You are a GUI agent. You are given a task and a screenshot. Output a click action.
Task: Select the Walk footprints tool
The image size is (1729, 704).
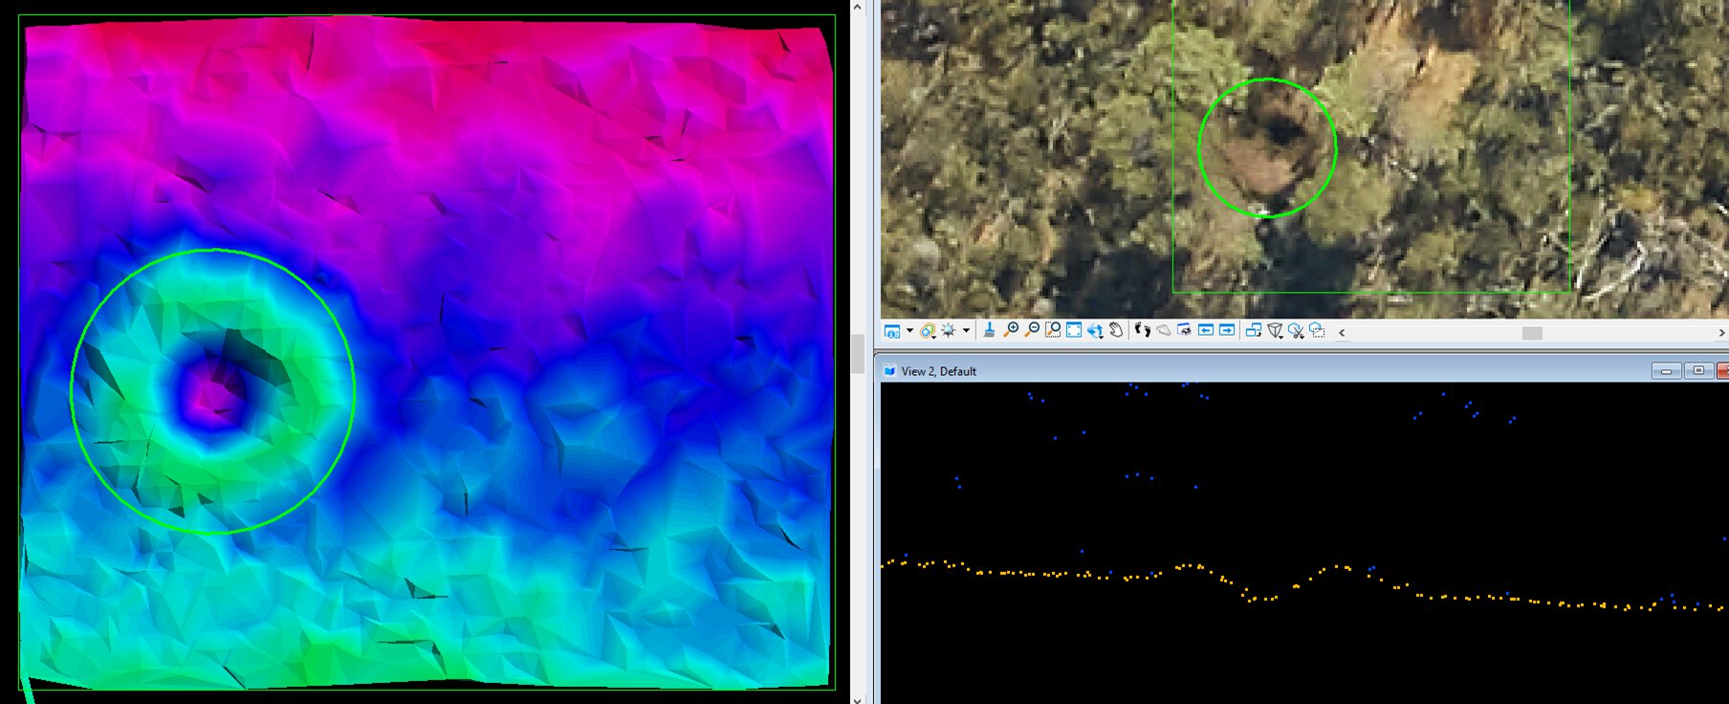[1143, 331]
